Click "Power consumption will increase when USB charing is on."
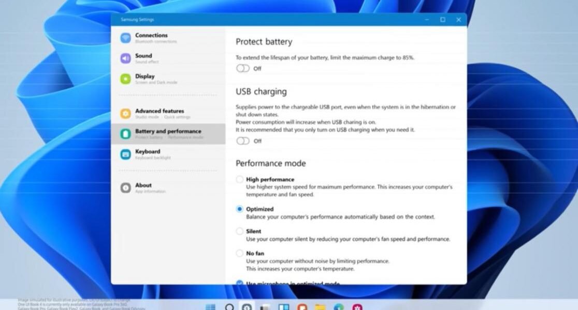Image resolution: width=578 pixels, height=310 pixels. [306, 122]
